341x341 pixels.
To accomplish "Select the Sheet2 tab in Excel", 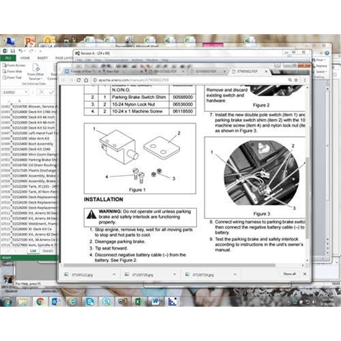I will (48, 251).
